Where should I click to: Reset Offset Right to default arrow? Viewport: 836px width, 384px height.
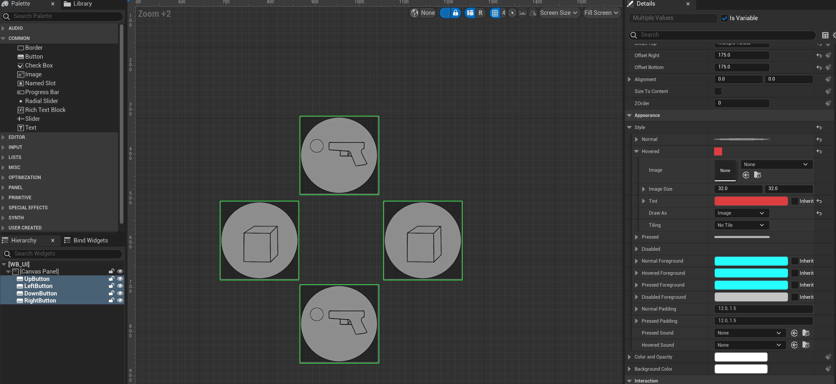point(819,55)
